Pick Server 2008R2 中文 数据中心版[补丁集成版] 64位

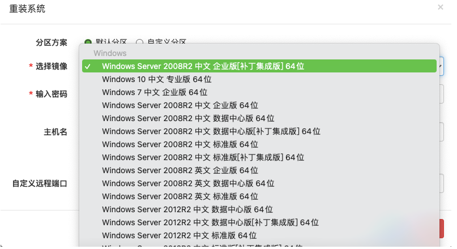point(211,131)
